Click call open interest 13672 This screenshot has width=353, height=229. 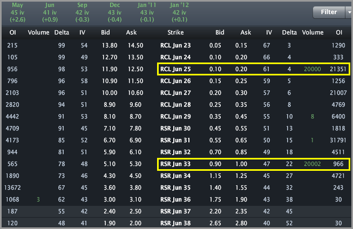pos(12,188)
